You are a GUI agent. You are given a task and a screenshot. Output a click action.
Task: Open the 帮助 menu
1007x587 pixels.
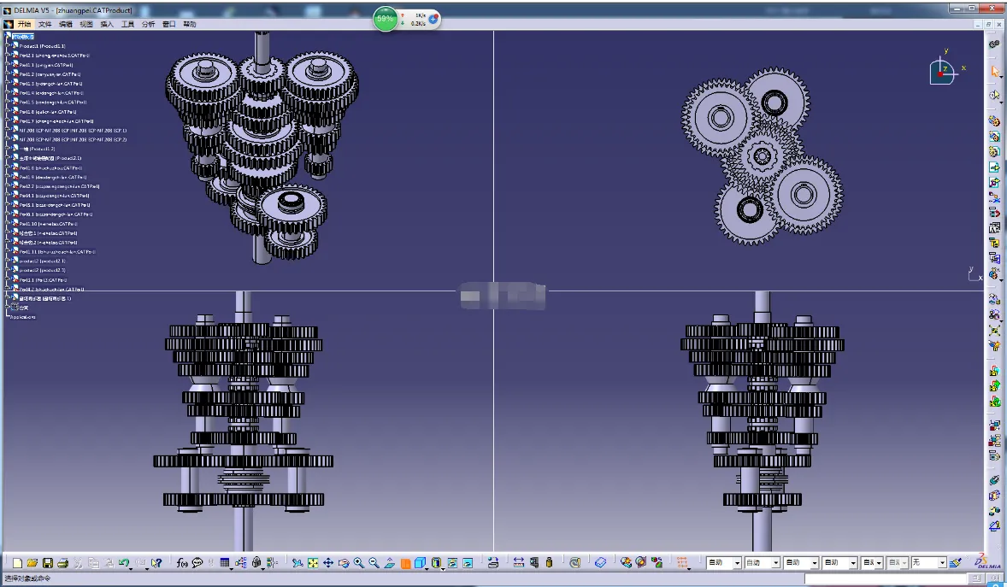tap(190, 24)
